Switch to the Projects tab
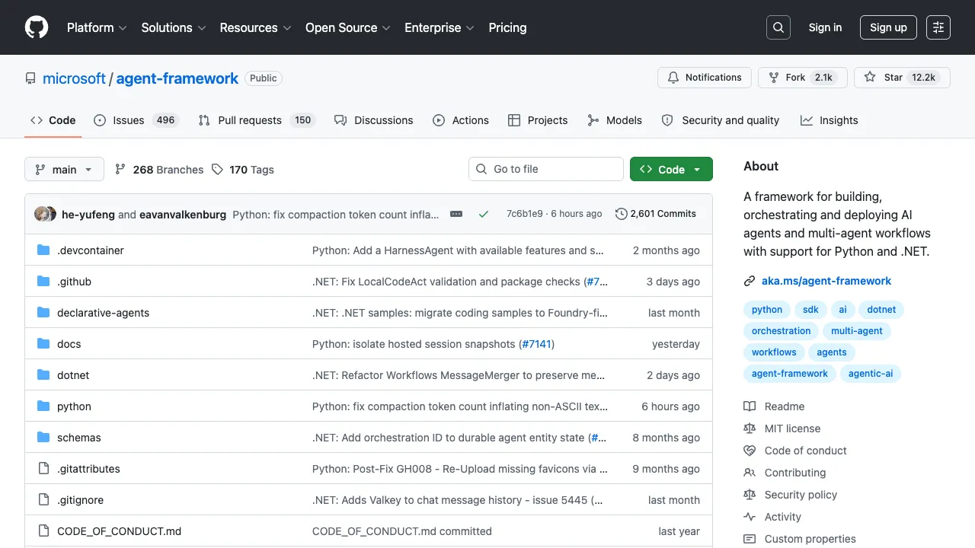The image size is (975, 548). click(538, 120)
